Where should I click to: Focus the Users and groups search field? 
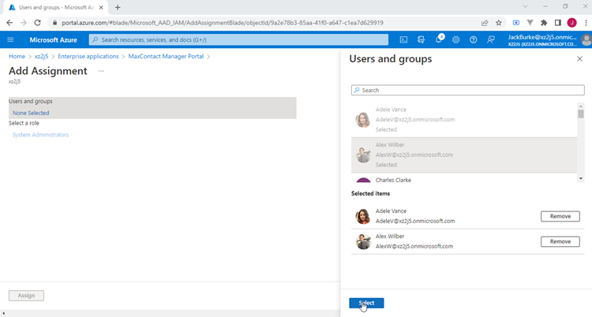tap(468, 90)
